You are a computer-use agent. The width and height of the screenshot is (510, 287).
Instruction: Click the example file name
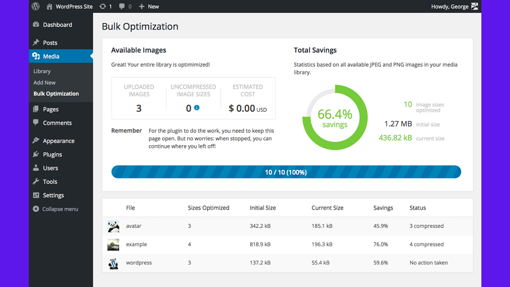click(x=136, y=245)
